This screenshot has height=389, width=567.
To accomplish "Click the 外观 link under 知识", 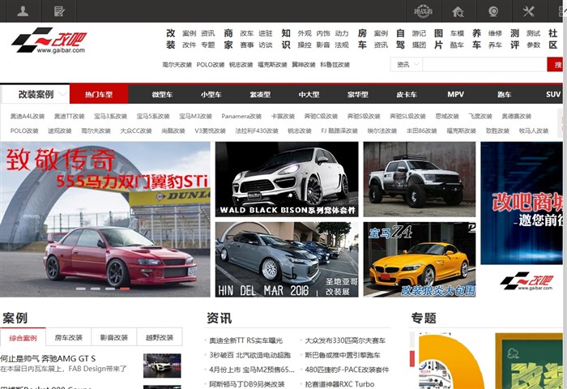I will 305,33.
